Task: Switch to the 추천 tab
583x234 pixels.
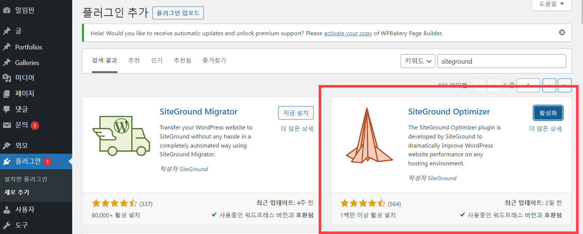Action: [x=134, y=60]
